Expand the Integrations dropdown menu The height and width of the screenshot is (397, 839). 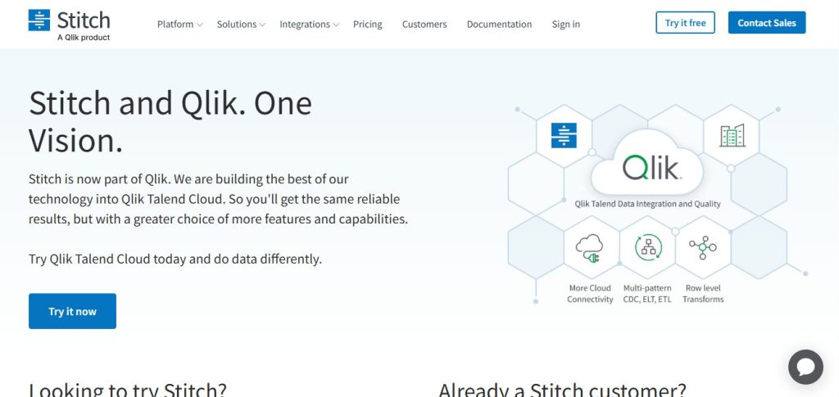click(309, 24)
